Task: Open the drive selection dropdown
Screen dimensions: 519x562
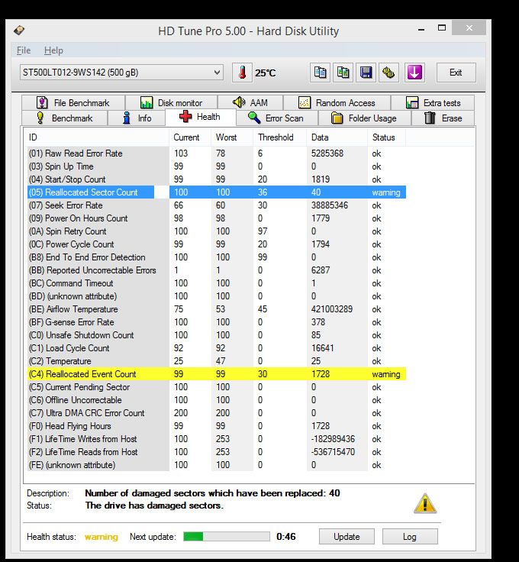Action: [121, 73]
